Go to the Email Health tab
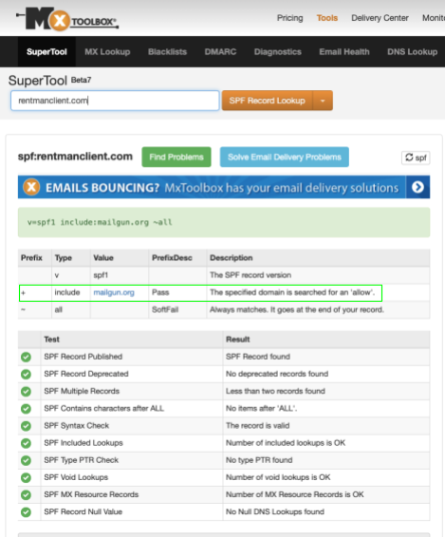The image size is (445, 537). point(344,52)
